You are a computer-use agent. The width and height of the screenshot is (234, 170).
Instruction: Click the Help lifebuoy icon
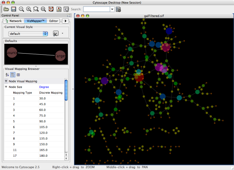(x=50, y=9)
